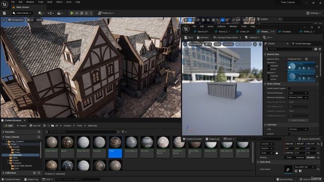Image resolution: width=324 pixels, height=182 pixels.
Task: Collapse the Nanite Settings section
Action: 265,84
